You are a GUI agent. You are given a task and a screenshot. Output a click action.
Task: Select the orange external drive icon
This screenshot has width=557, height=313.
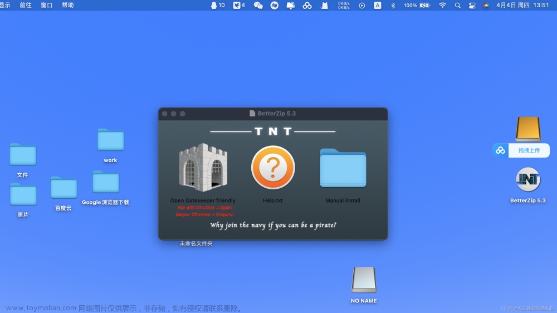click(528, 129)
